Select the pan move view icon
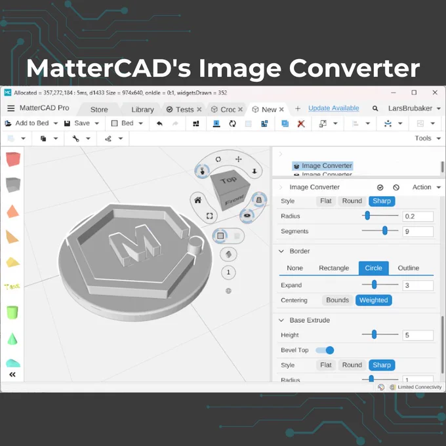This screenshot has width=446, height=446. pyautogui.click(x=239, y=159)
